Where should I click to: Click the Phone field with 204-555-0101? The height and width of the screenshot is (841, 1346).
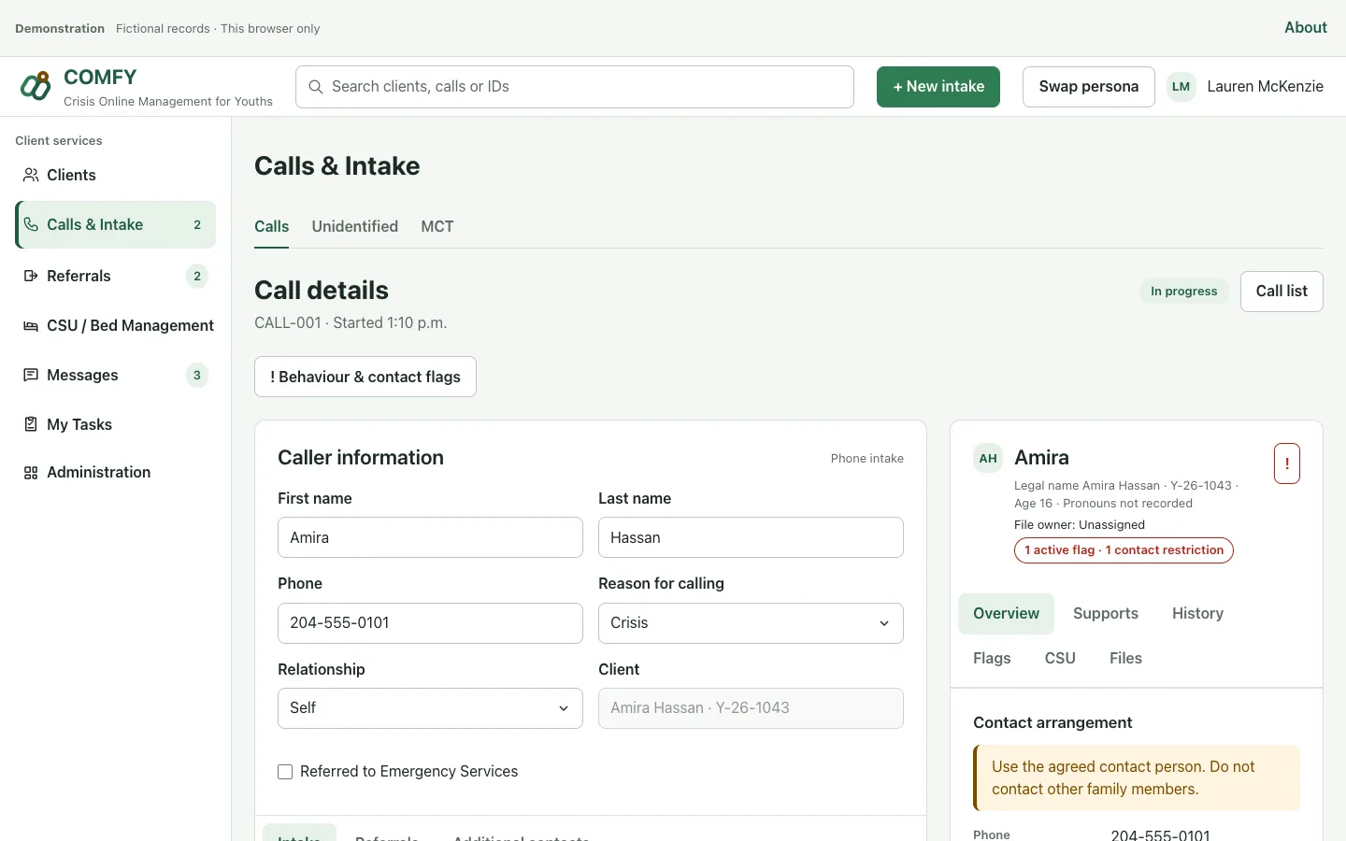coord(430,623)
